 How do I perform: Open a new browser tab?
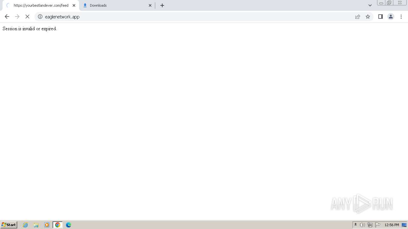click(162, 5)
